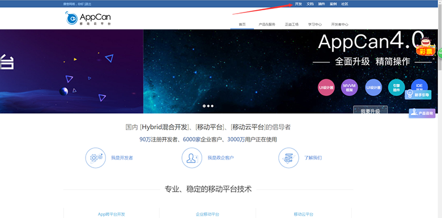Viewport: 442px width, 218px height.
Task: Open the 文档 link in top bar
Action: pyautogui.click(x=310, y=4)
